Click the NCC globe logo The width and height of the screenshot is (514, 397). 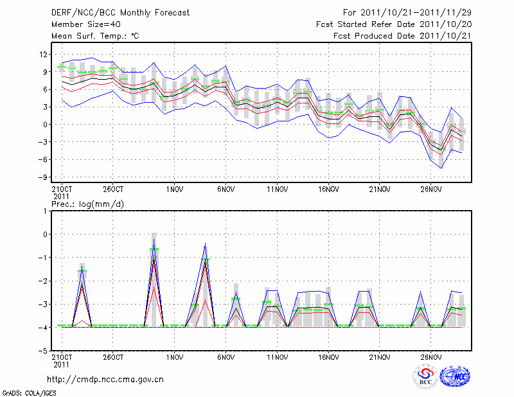coord(454,375)
